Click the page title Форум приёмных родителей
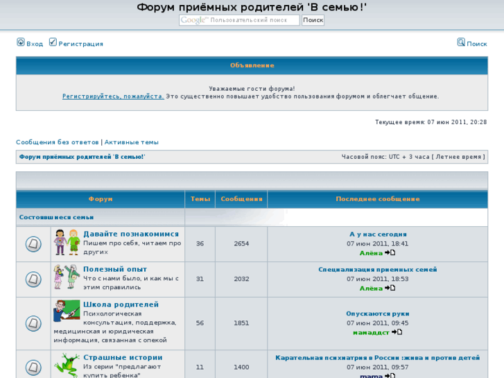This screenshot has height=378, width=504. pyautogui.click(x=252, y=7)
